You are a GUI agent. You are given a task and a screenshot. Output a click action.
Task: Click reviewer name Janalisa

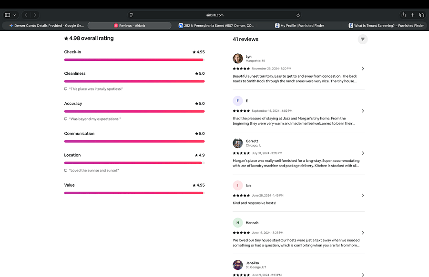[252, 263]
